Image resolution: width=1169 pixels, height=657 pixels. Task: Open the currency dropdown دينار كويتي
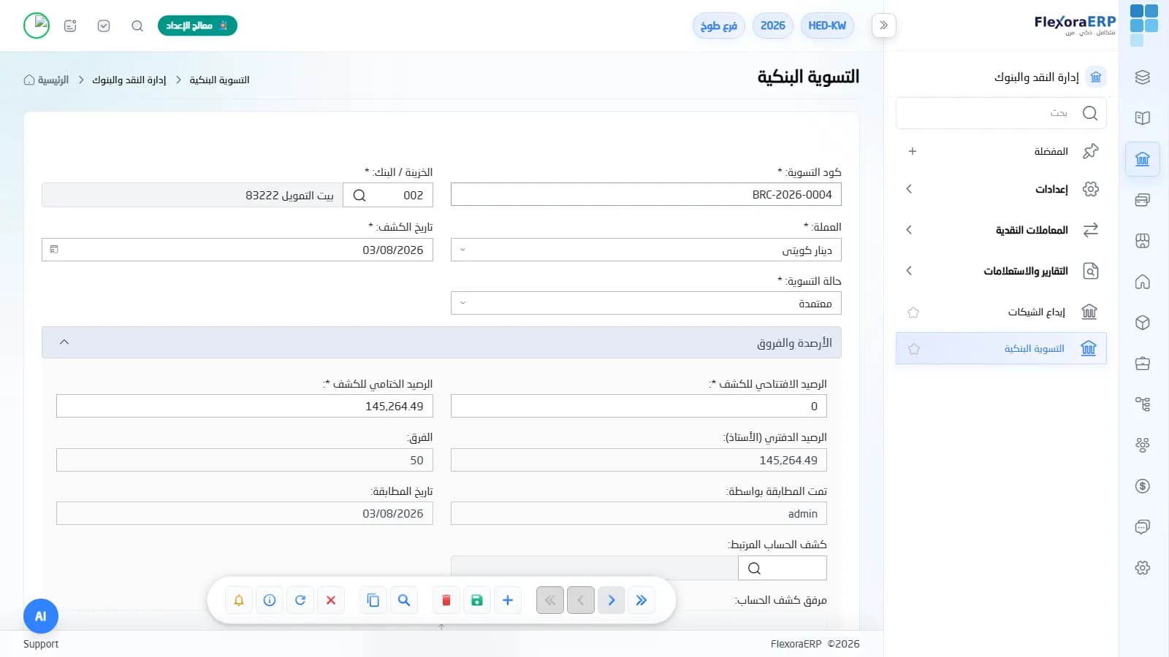[x=646, y=250]
